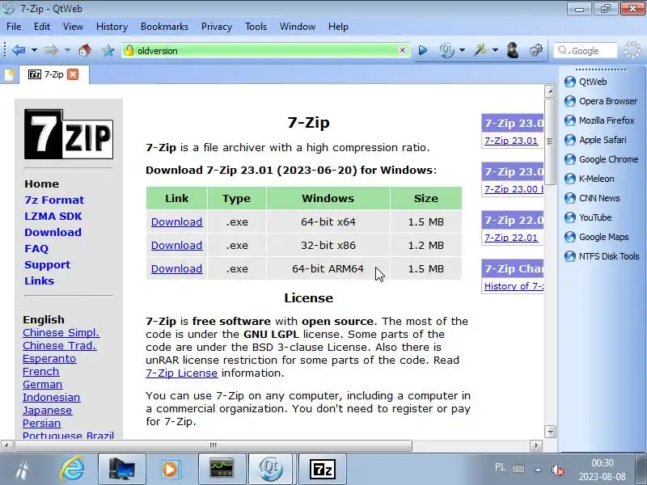The image size is (647, 485).
Task: Open QtWeb bookmark in side panel
Action: click(x=593, y=82)
